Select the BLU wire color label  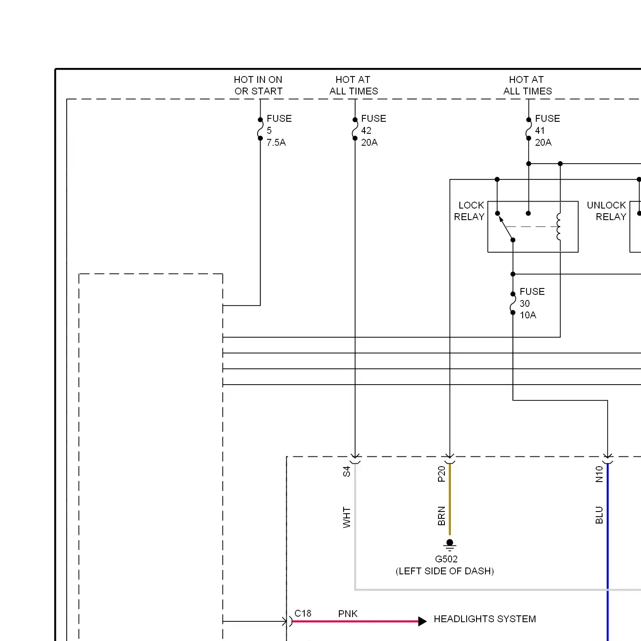599,515
